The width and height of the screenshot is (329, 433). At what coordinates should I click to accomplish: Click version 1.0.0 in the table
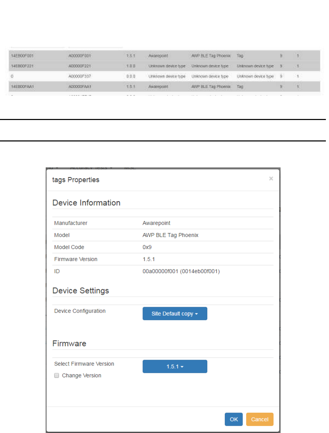[131, 66]
